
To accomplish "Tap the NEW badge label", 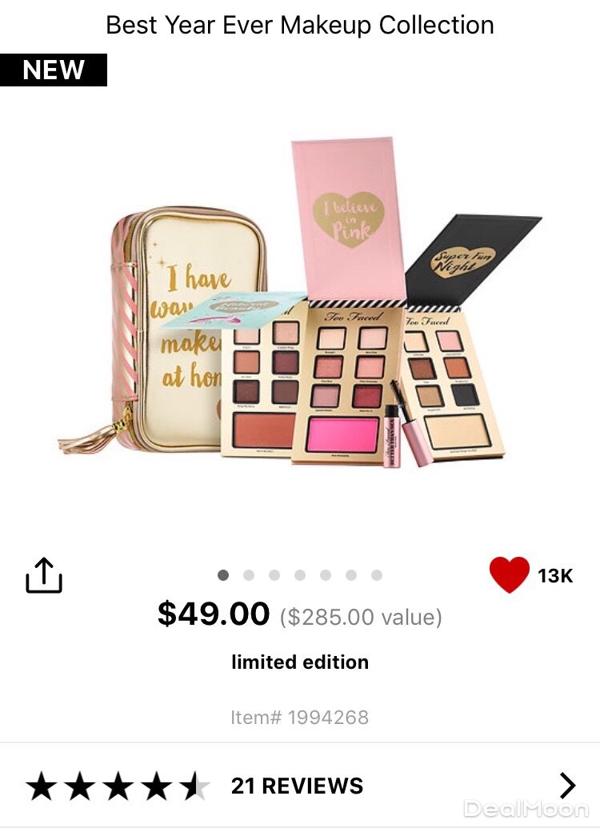I will [54, 70].
